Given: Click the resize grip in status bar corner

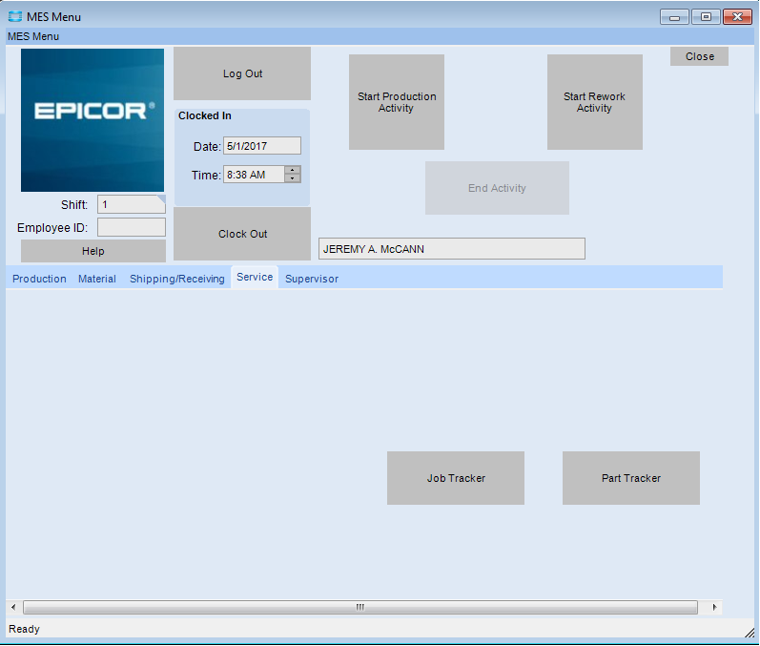Looking at the screenshot, I should coord(750,632).
